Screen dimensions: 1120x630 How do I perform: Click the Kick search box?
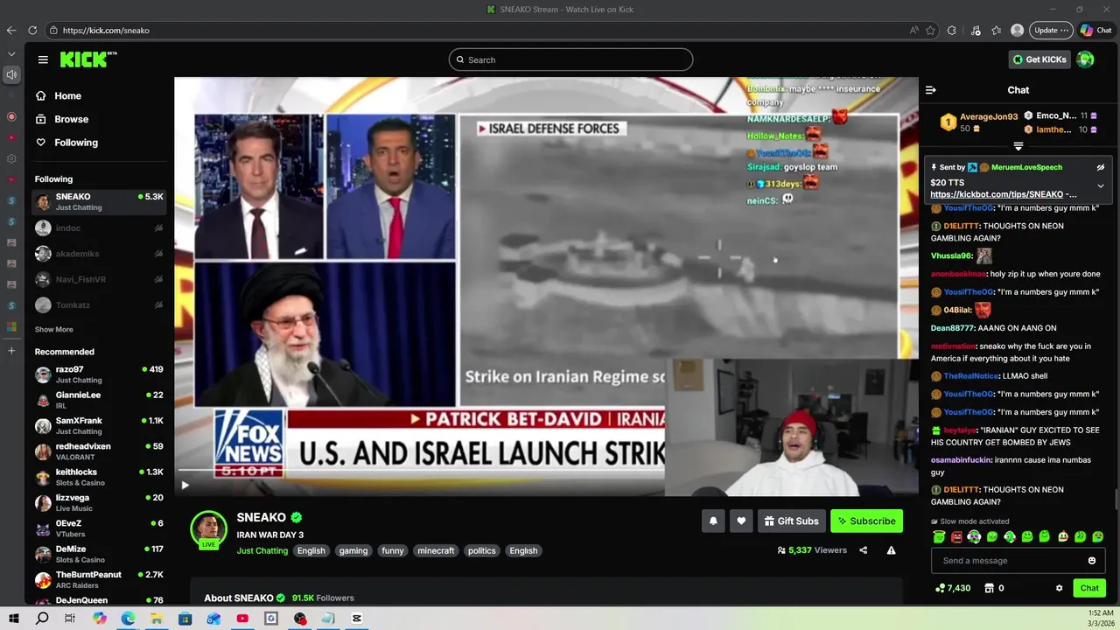(570, 59)
